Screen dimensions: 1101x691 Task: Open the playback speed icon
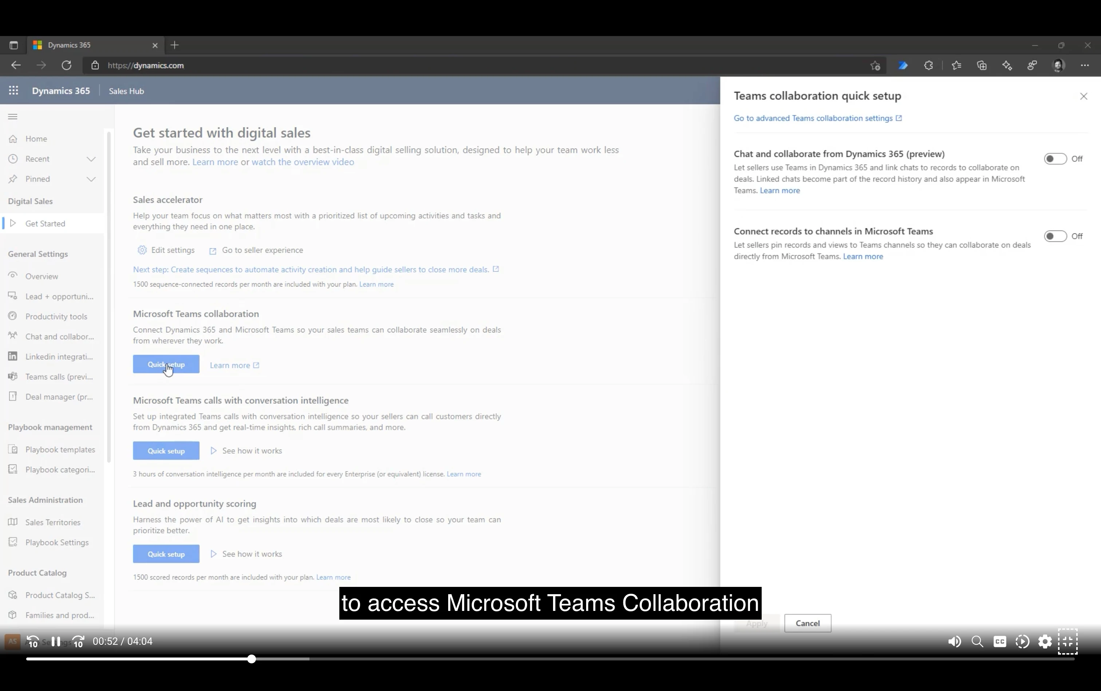point(1022,641)
